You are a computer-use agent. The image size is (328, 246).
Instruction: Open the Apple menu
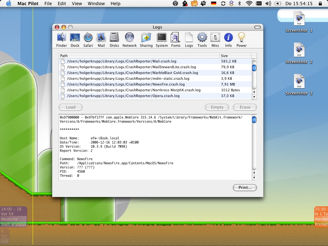click(9, 3)
